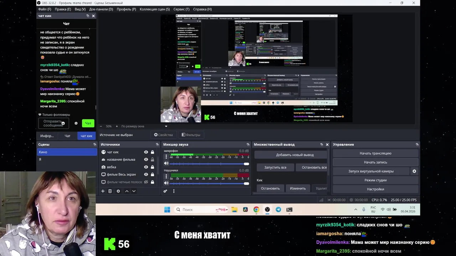Open emoji picker in message box

tap(63, 123)
